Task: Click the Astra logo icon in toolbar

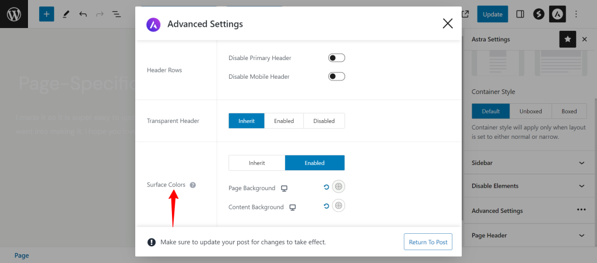Action: pos(557,14)
